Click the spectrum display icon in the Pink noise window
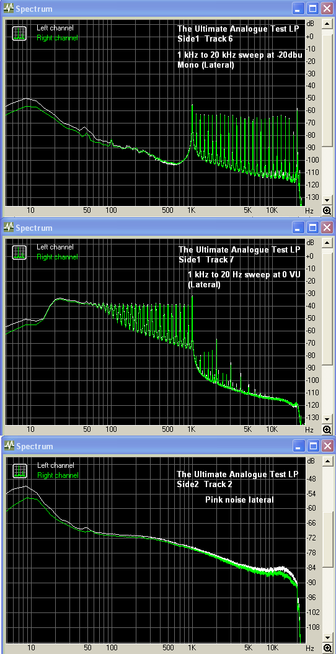The width and height of the screenshot is (336, 654). point(20,471)
